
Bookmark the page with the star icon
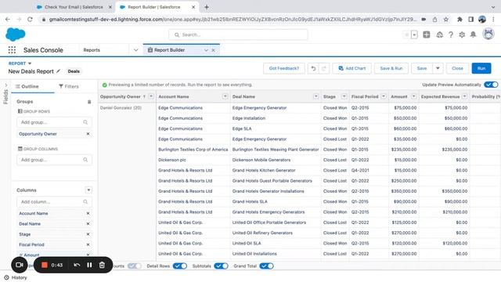point(445,19)
